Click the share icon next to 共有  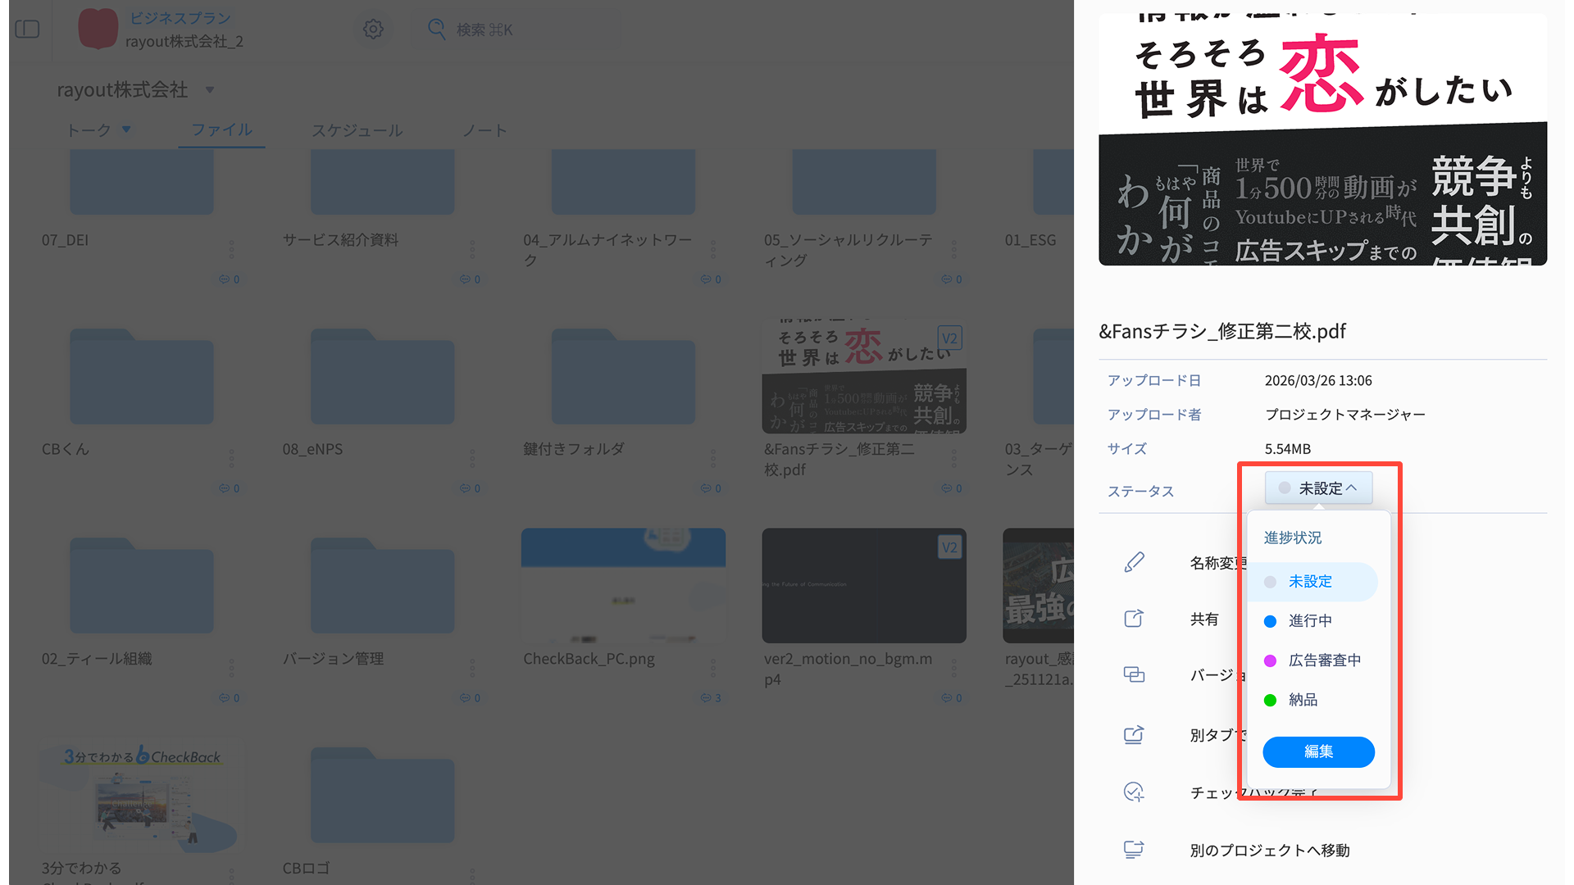[1134, 619]
